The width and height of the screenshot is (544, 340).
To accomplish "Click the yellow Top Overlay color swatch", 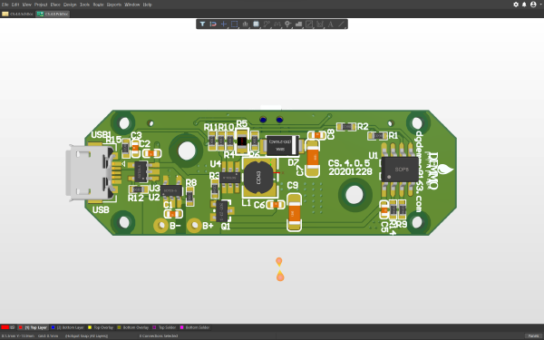I will 90,327.
